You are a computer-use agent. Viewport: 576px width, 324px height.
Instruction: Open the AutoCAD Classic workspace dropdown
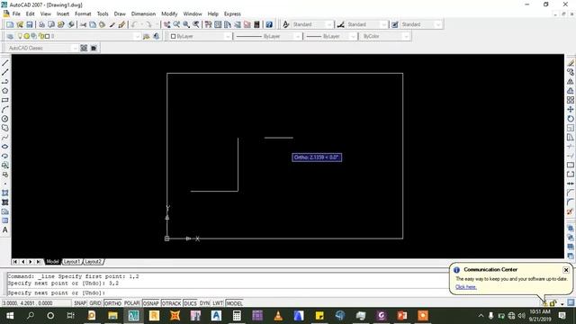pyautogui.click(x=42, y=48)
